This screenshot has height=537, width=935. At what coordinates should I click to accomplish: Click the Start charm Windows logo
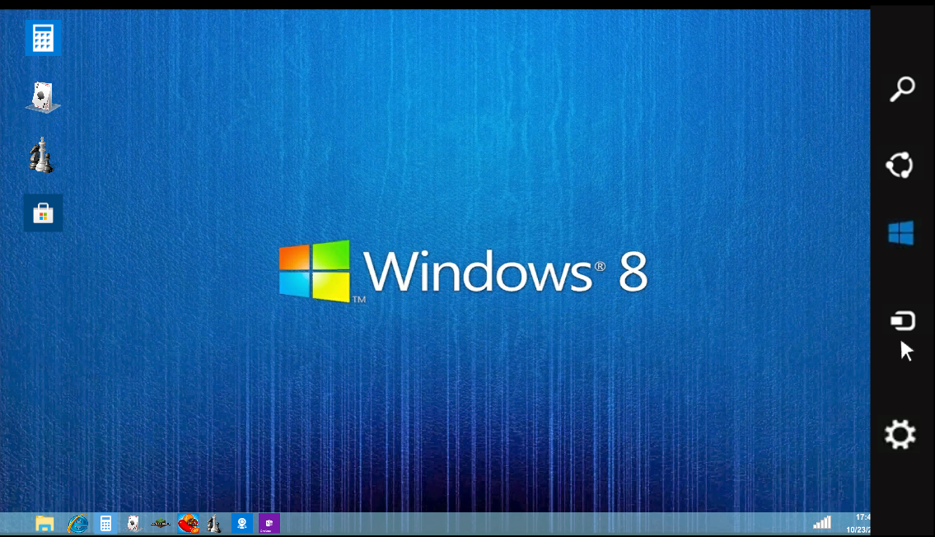pyautogui.click(x=901, y=233)
